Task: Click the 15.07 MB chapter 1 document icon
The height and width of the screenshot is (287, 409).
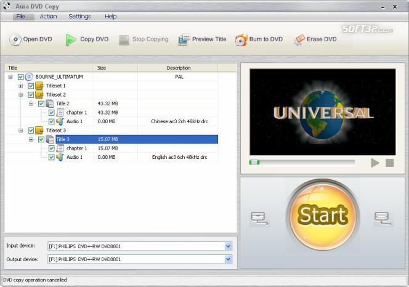Action: click(x=60, y=148)
